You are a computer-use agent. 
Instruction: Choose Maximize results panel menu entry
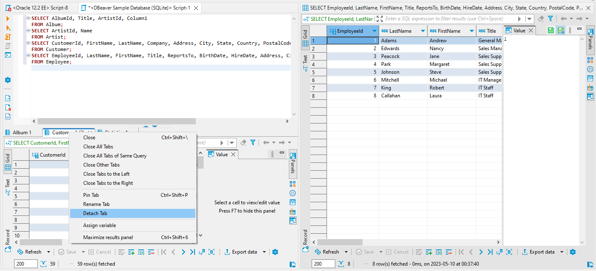[x=132, y=237]
